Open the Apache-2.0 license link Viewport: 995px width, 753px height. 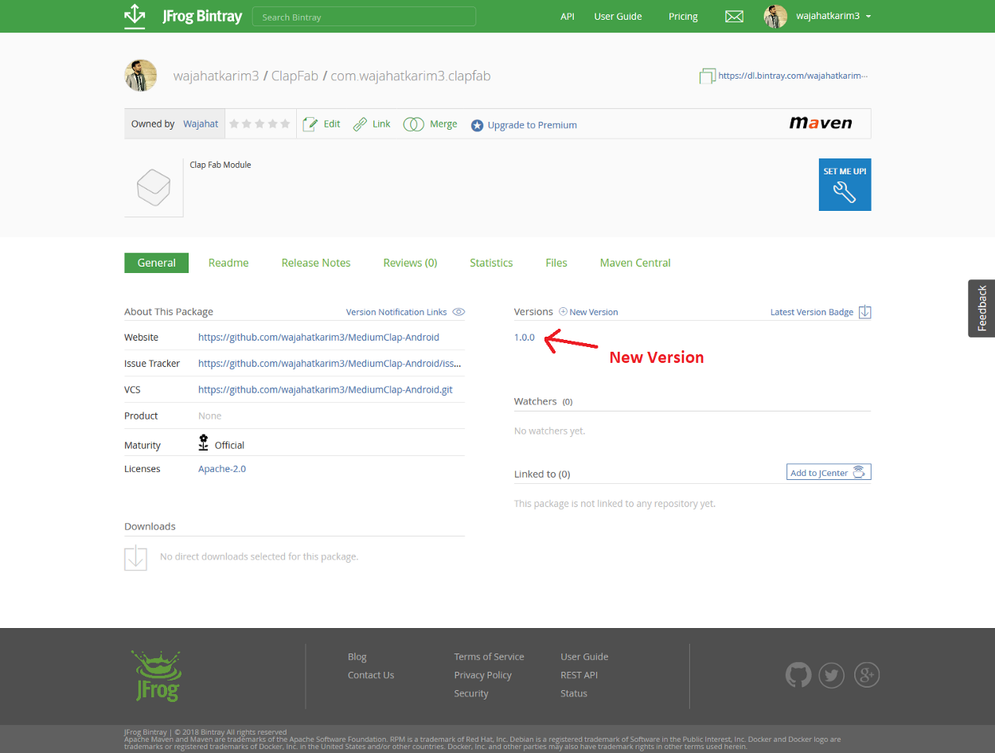(222, 469)
